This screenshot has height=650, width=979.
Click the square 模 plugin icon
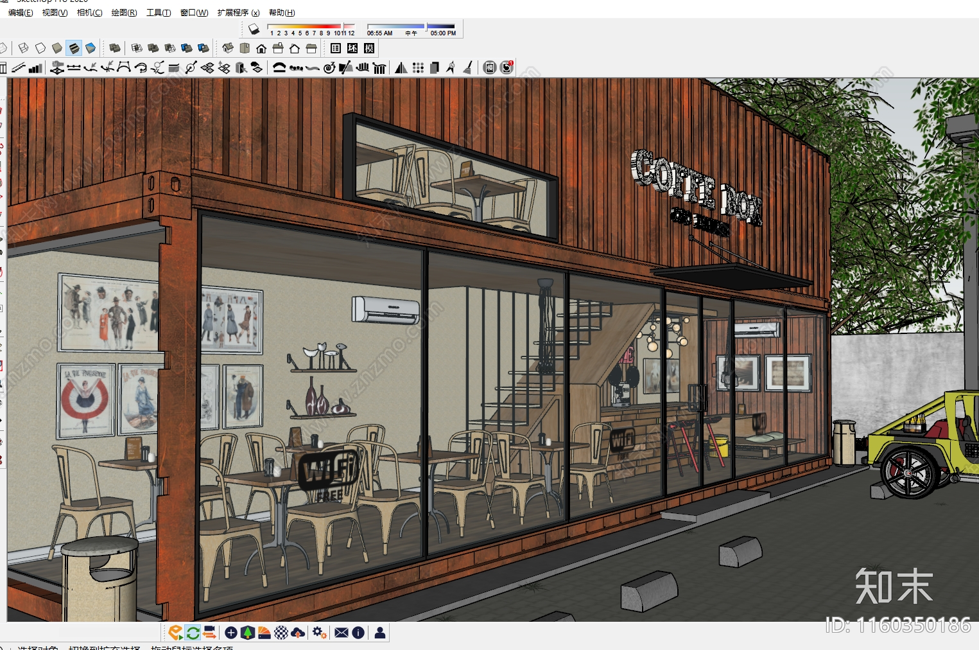369,48
